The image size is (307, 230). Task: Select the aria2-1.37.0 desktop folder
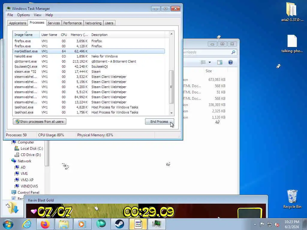click(x=292, y=12)
